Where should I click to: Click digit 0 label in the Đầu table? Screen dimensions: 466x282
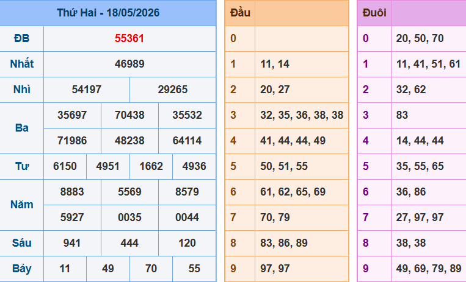[x=233, y=38]
